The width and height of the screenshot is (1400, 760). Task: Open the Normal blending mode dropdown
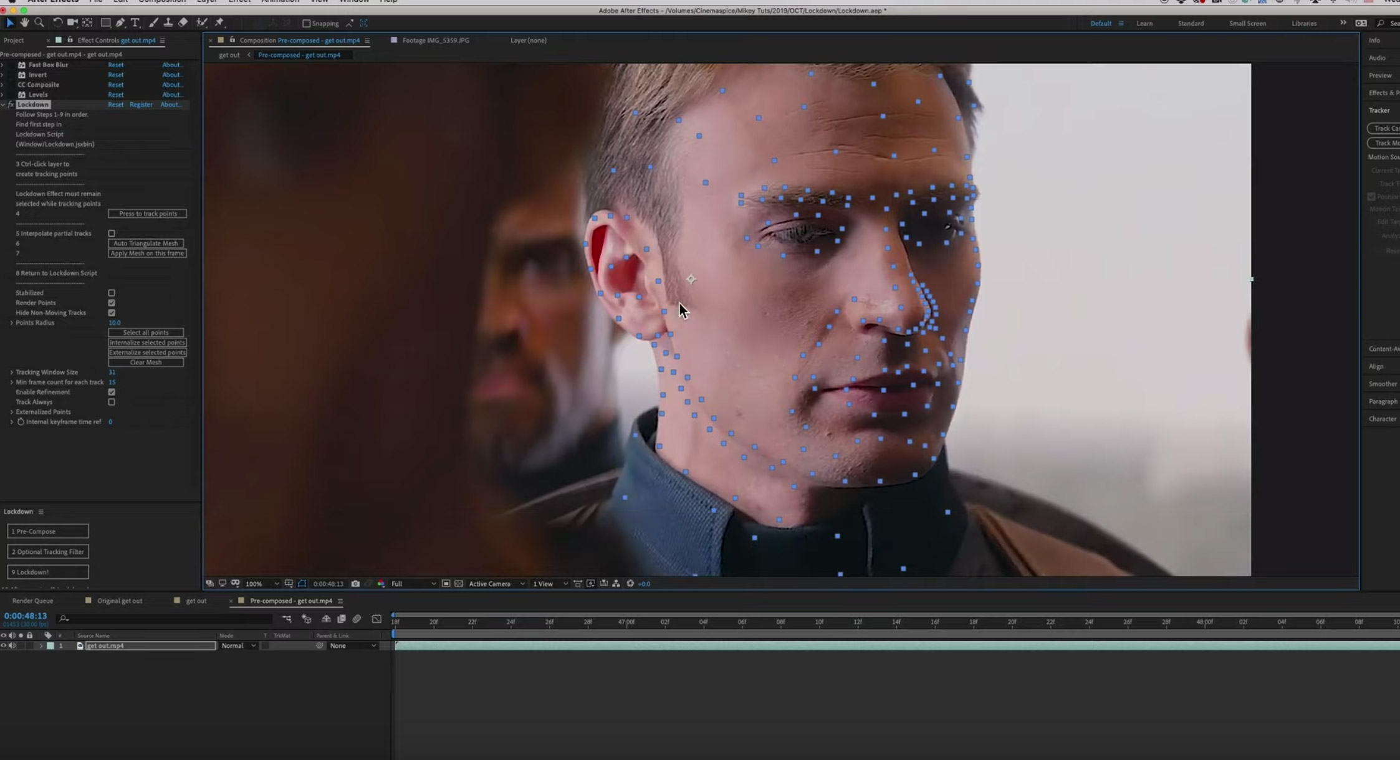click(237, 645)
